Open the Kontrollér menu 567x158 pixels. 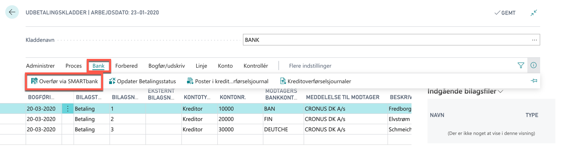pyautogui.click(x=256, y=66)
